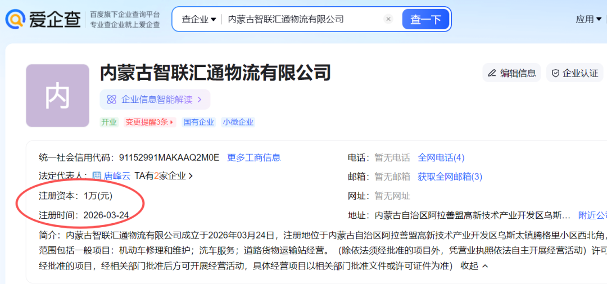Open legal representative 唐峰云 link

117,176
